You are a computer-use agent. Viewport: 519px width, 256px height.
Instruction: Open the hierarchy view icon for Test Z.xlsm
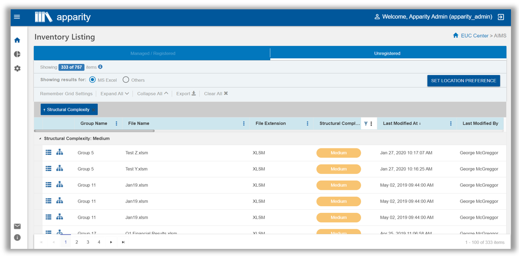(59, 152)
